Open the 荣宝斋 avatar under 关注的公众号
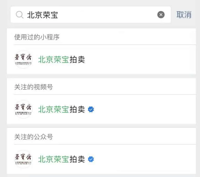This screenshot has width=200, height=177. click(x=23, y=159)
